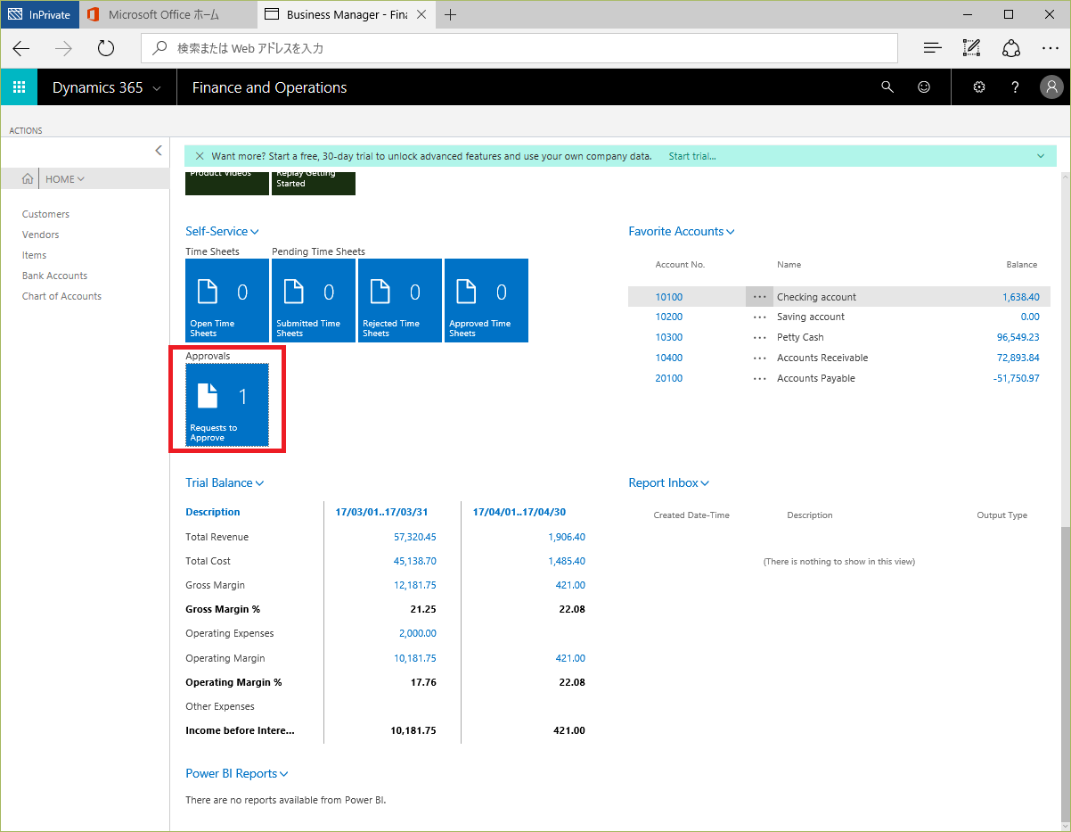Click the home icon in the sidebar
Image resolution: width=1071 pixels, height=832 pixels.
[28, 179]
